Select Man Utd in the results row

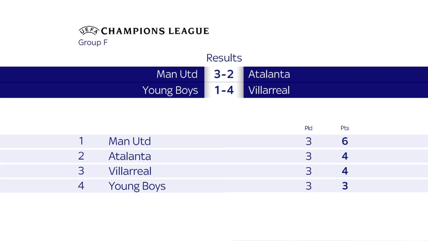coord(177,74)
